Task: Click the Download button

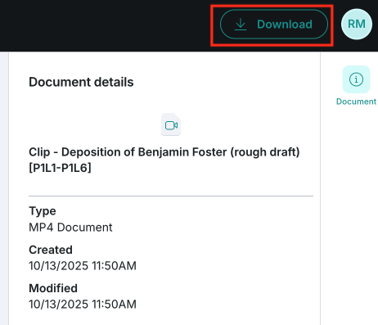Action: click(274, 25)
